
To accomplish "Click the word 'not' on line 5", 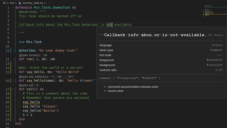I will 109,25.
